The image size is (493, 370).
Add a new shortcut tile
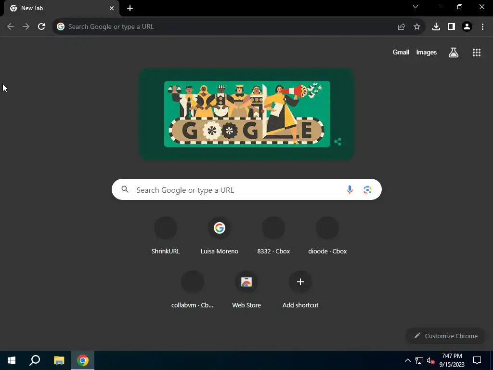tap(300, 290)
